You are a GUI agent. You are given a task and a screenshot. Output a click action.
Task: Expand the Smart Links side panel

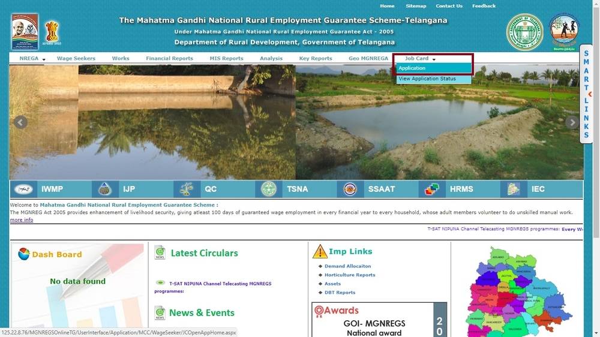tap(587, 94)
